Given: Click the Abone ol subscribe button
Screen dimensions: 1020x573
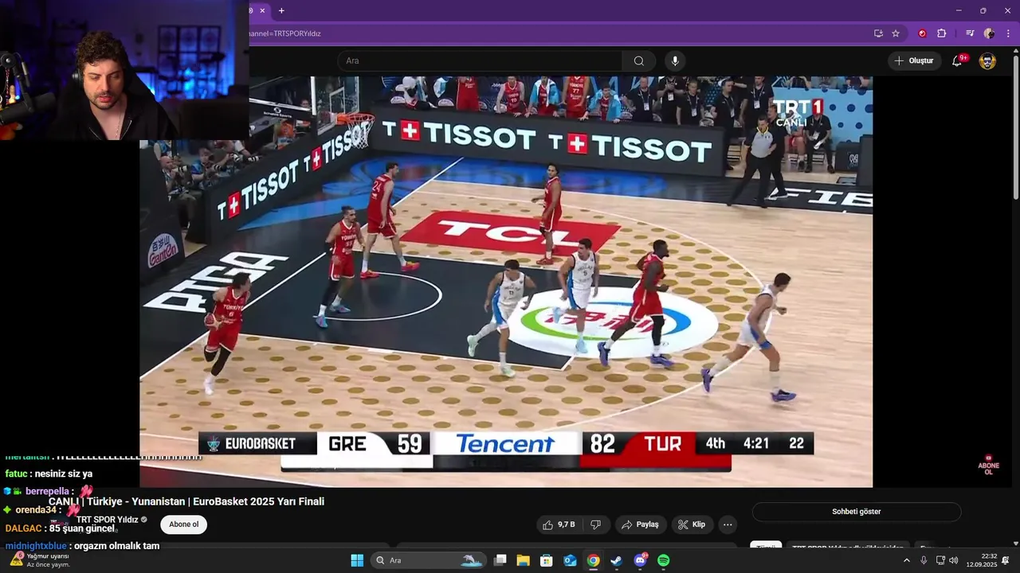Looking at the screenshot, I should (x=183, y=524).
